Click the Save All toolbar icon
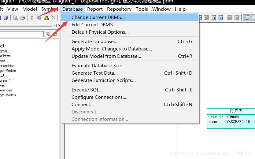 pos(6,17)
